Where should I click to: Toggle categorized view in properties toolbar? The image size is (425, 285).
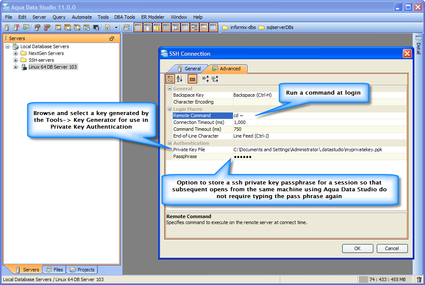[170, 79]
